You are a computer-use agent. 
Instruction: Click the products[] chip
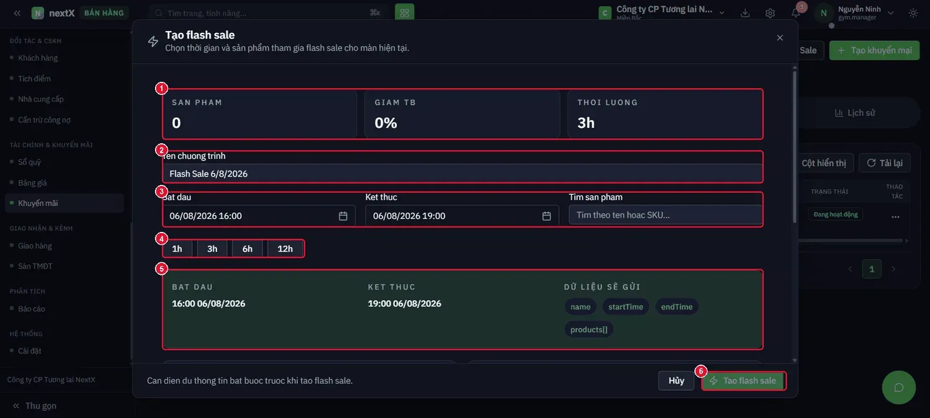click(589, 329)
